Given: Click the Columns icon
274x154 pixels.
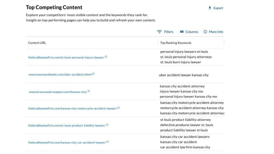Looking at the screenshot, I should (x=182, y=32).
